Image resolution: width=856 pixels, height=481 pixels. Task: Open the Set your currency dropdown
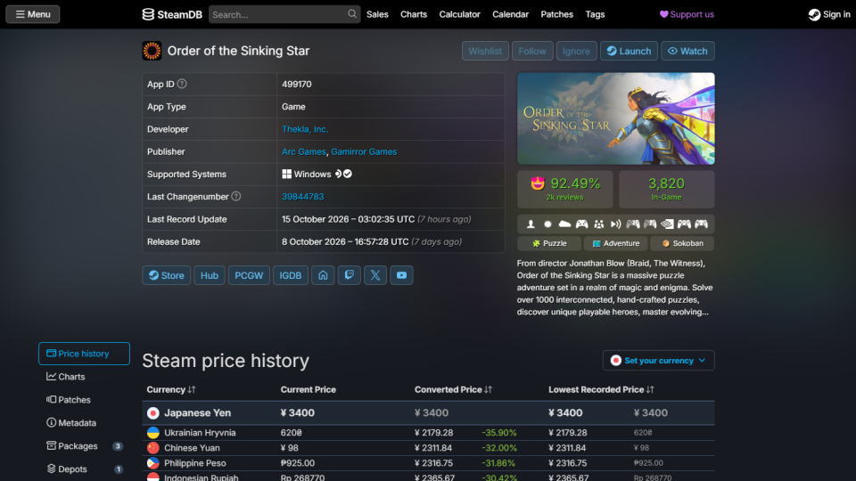pos(658,361)
